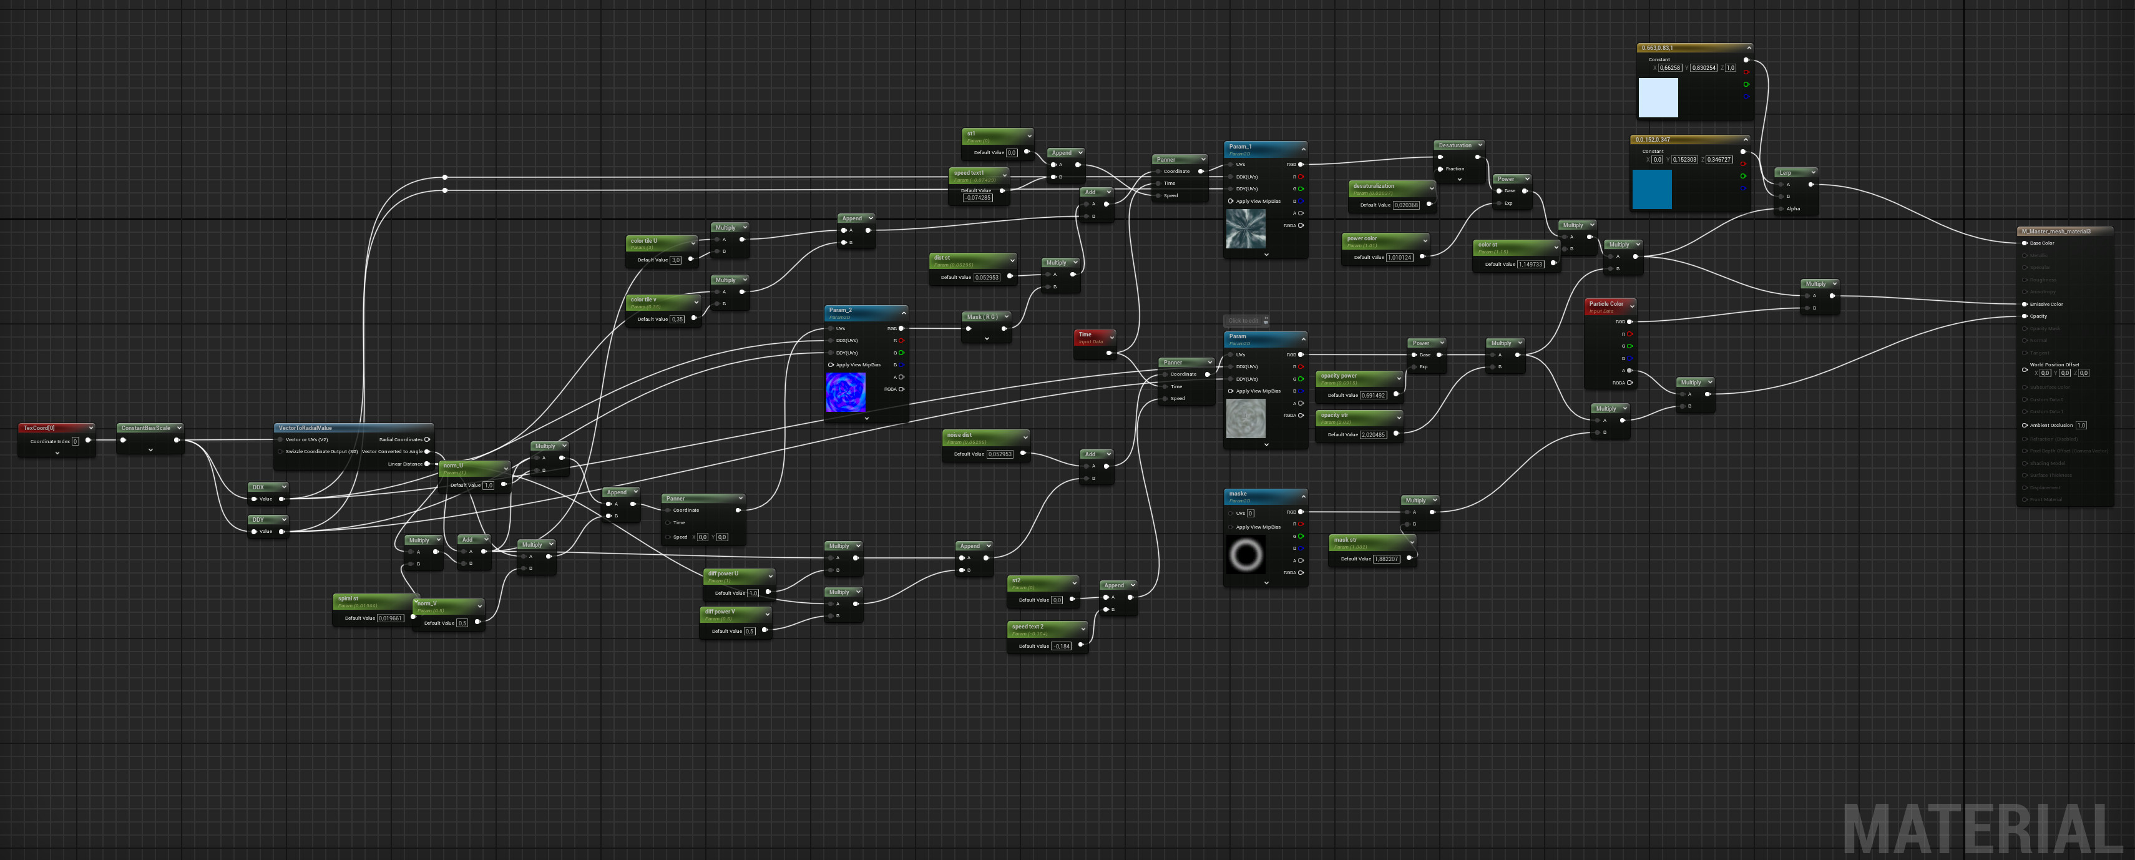Expand bottom chevron under Param_1 texture preview
The image size is (2135, 860).
click(x=1266, y=255)
